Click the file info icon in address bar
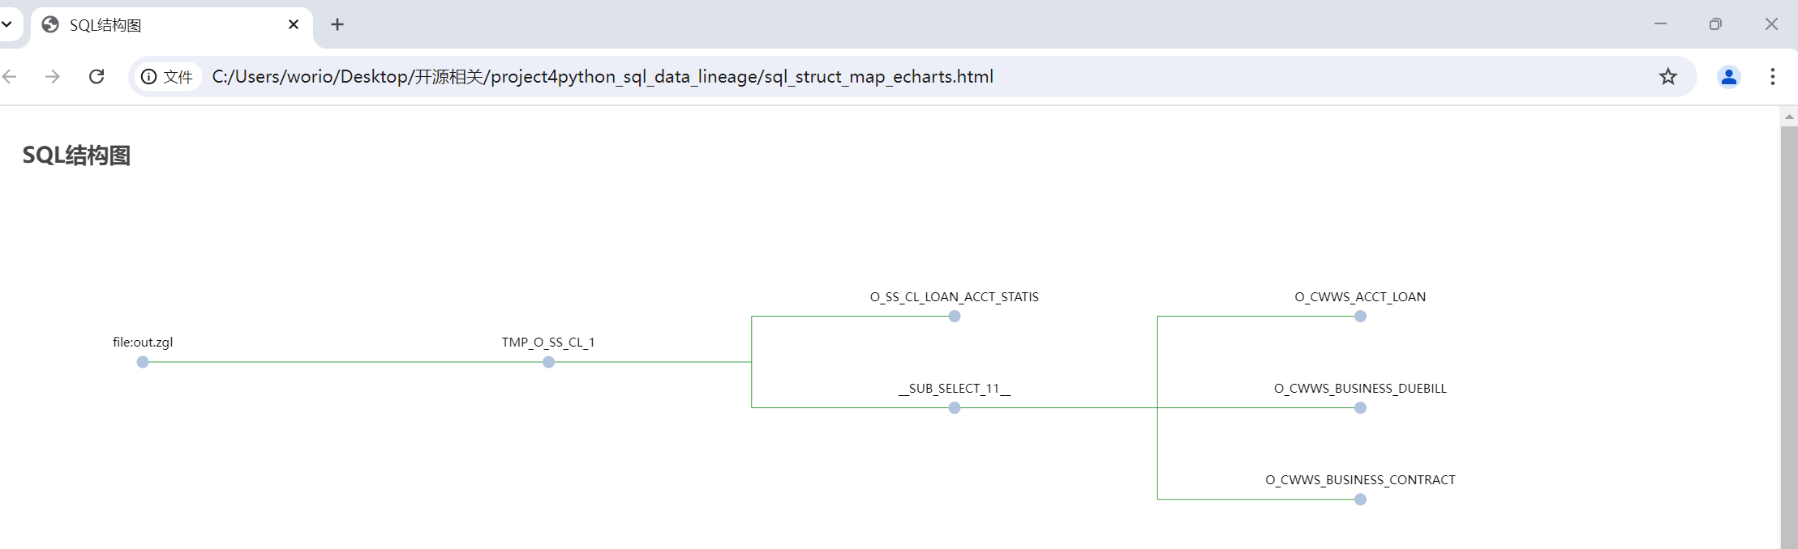 point(149,76)
